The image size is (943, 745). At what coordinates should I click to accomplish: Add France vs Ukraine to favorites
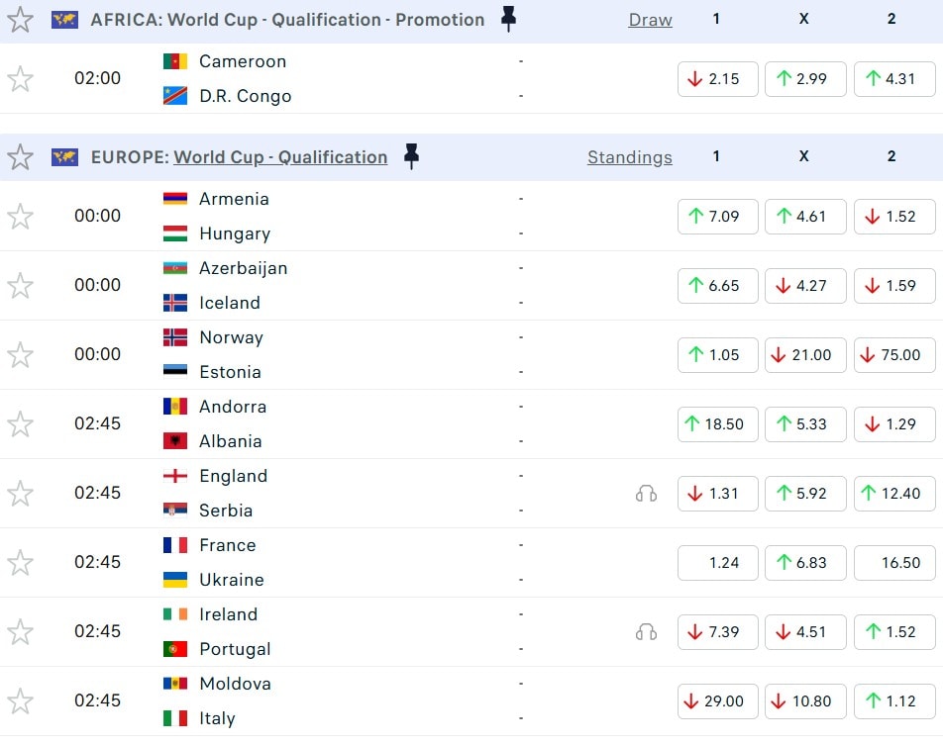coord(20,562)
